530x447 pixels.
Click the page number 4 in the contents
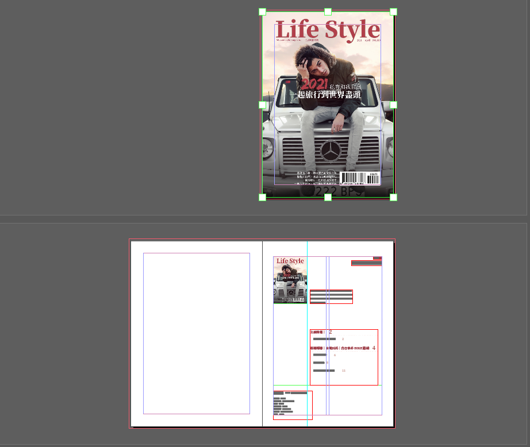point(374,348)
